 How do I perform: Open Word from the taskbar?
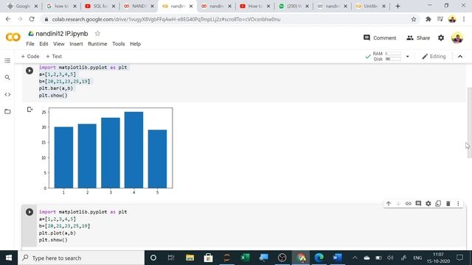click(x=337, y=258)
